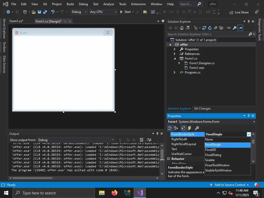Screen dimensions: 264x198
Task: Click the Visual Studio Search box in title bar
Action: (191, 4)
